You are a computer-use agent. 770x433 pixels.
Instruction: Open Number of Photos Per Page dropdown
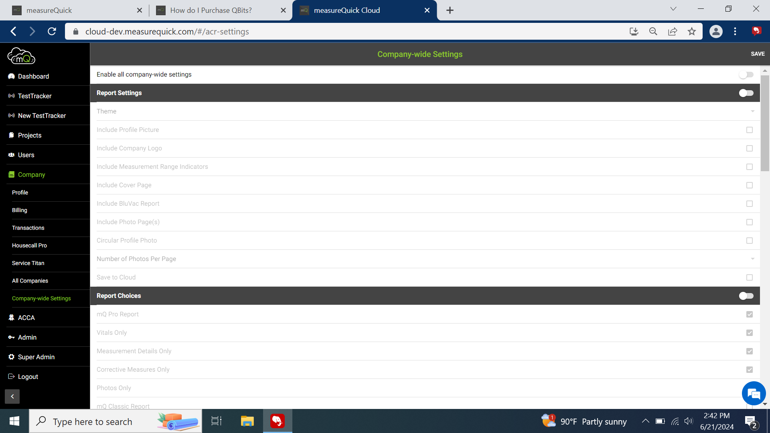426,259
